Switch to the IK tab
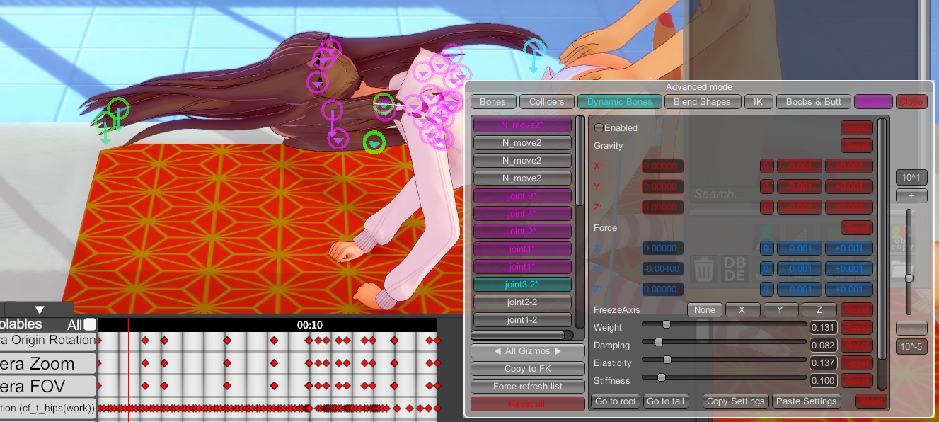The width and height of the screenshot is (939, 422). click(758, 102)
